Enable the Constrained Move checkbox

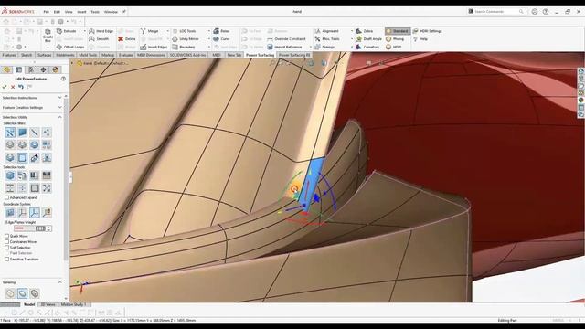coord(6,241)
